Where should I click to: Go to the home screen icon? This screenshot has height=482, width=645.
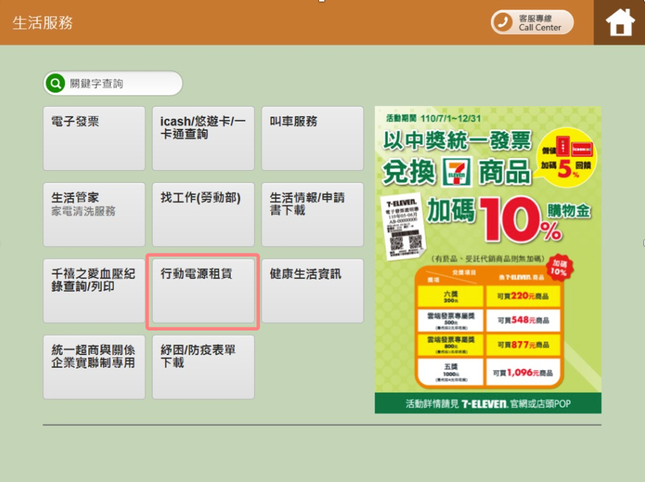pyautogui.click(x=620, y=22)
